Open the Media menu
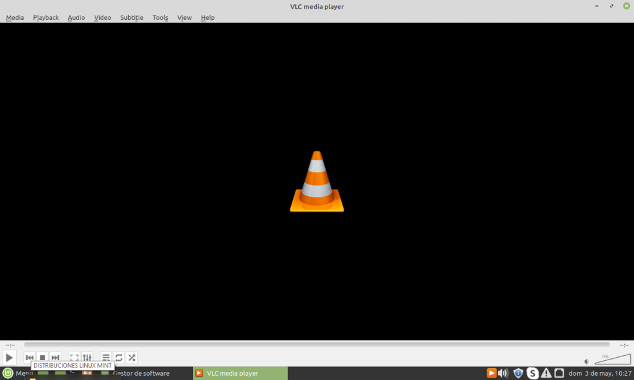This screenshot has height=380, width=634. 15,17
